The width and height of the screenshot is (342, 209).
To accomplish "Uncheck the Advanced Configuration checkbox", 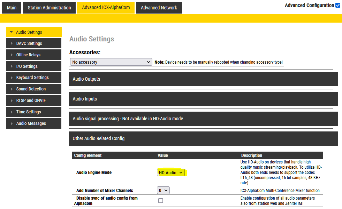I will tap(337, 5).
